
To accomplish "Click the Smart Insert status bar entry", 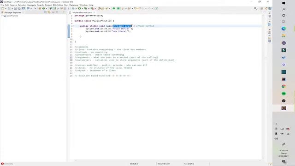I will click(x=164, y=164).
